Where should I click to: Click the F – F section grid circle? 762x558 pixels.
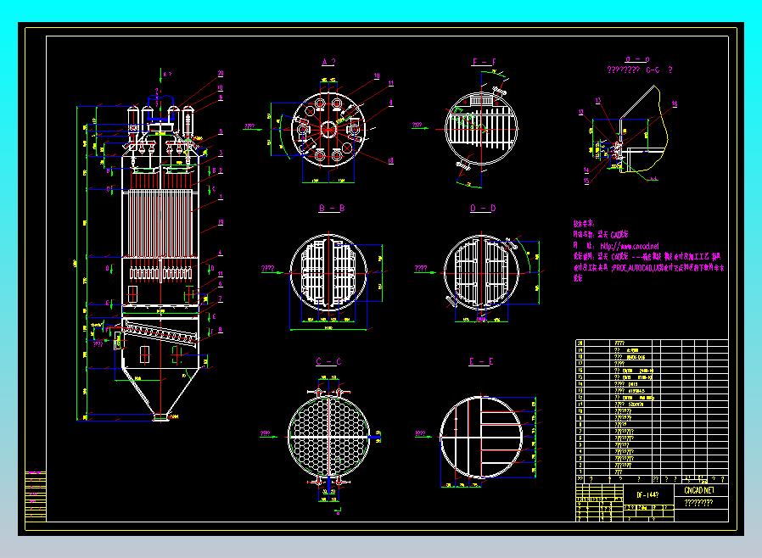pyautogui.click(x=482, y=129)
